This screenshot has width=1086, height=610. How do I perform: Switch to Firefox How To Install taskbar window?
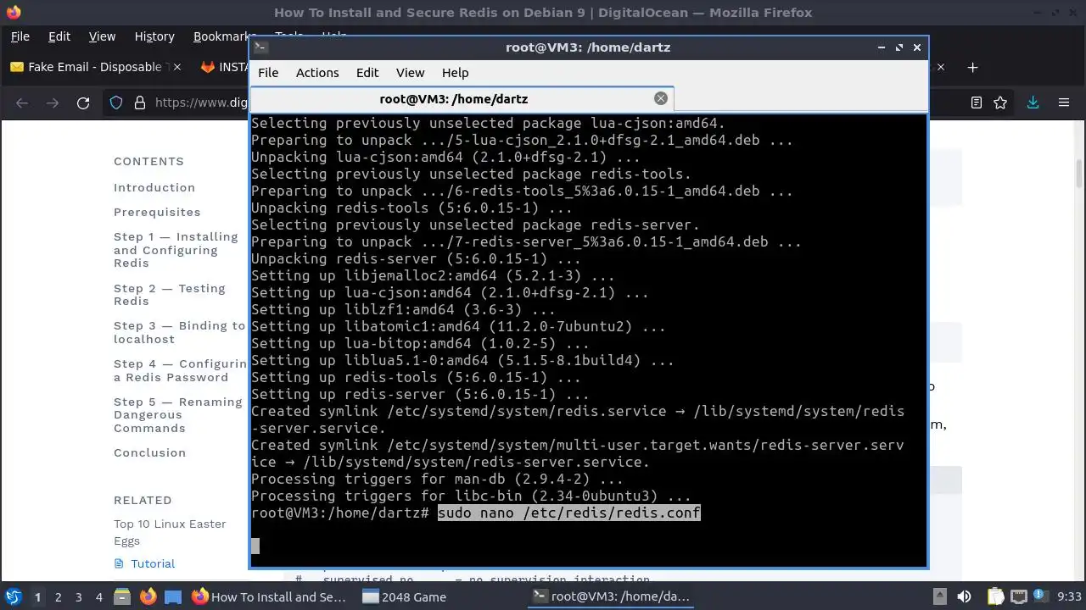(x=270, y=596)
